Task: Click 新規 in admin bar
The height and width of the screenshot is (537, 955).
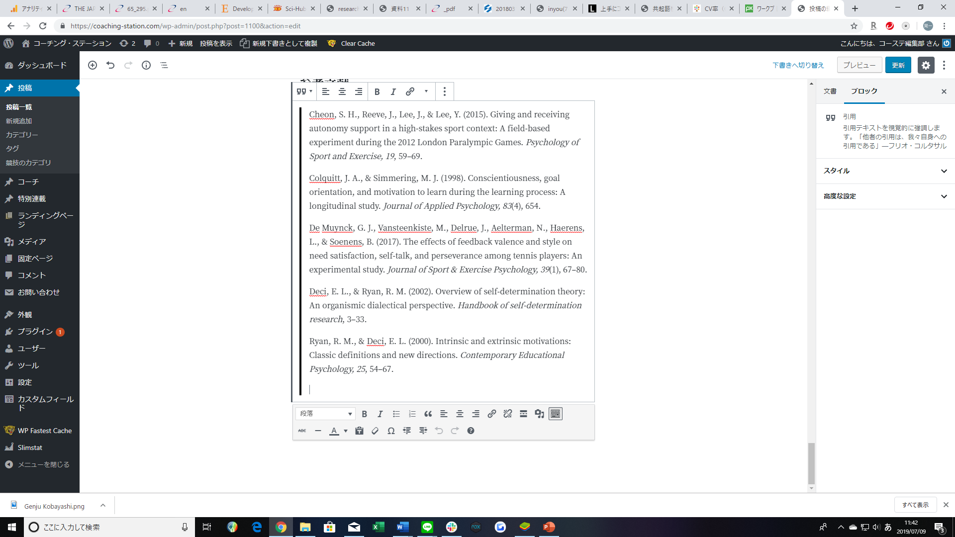Action: click(181, 43)
